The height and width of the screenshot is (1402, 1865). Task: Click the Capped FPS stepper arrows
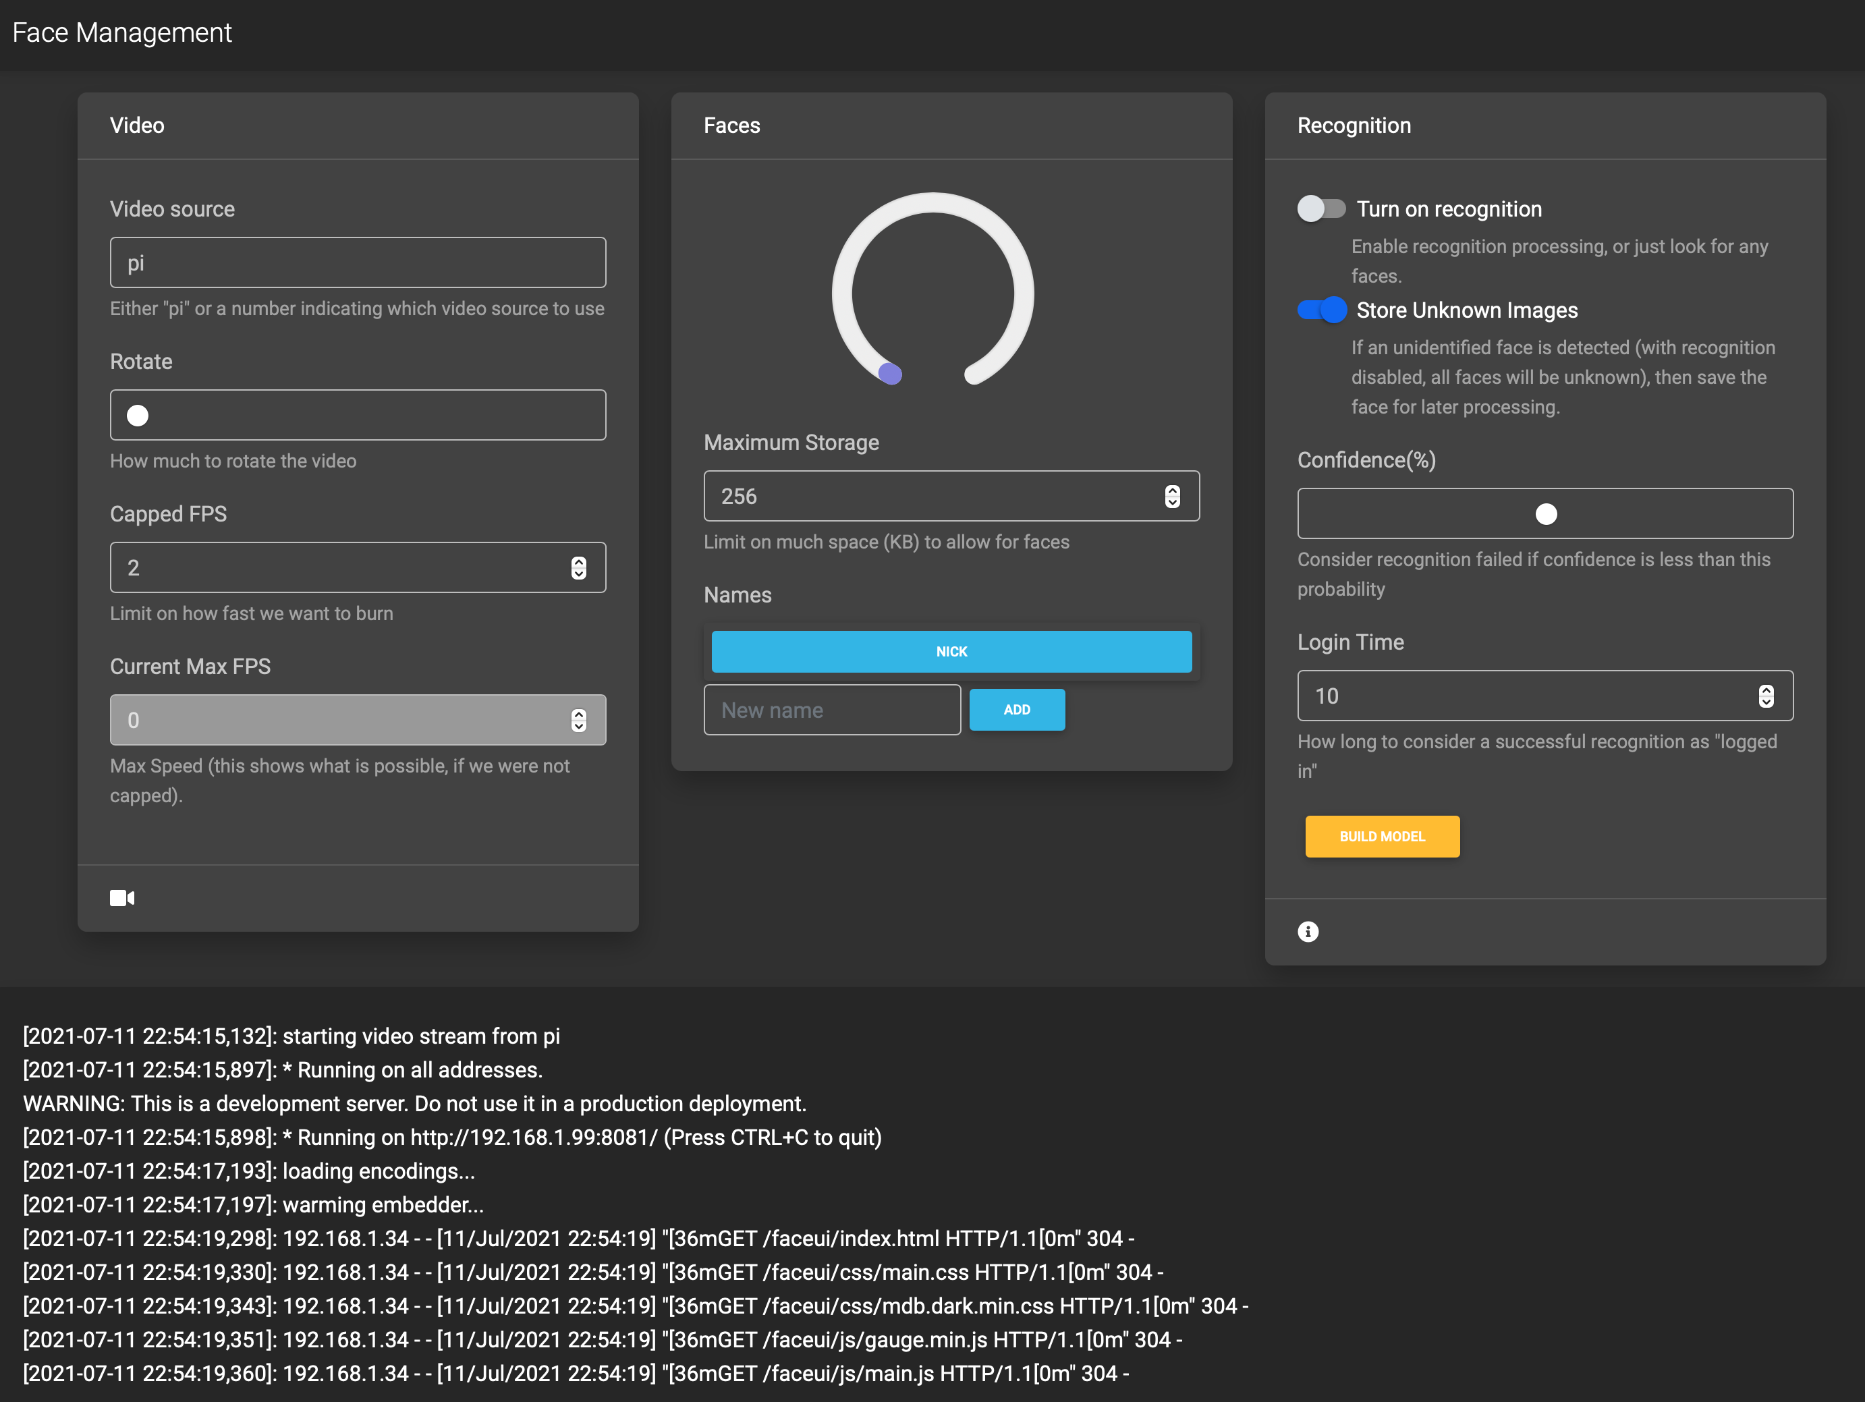tap(578, 568)
